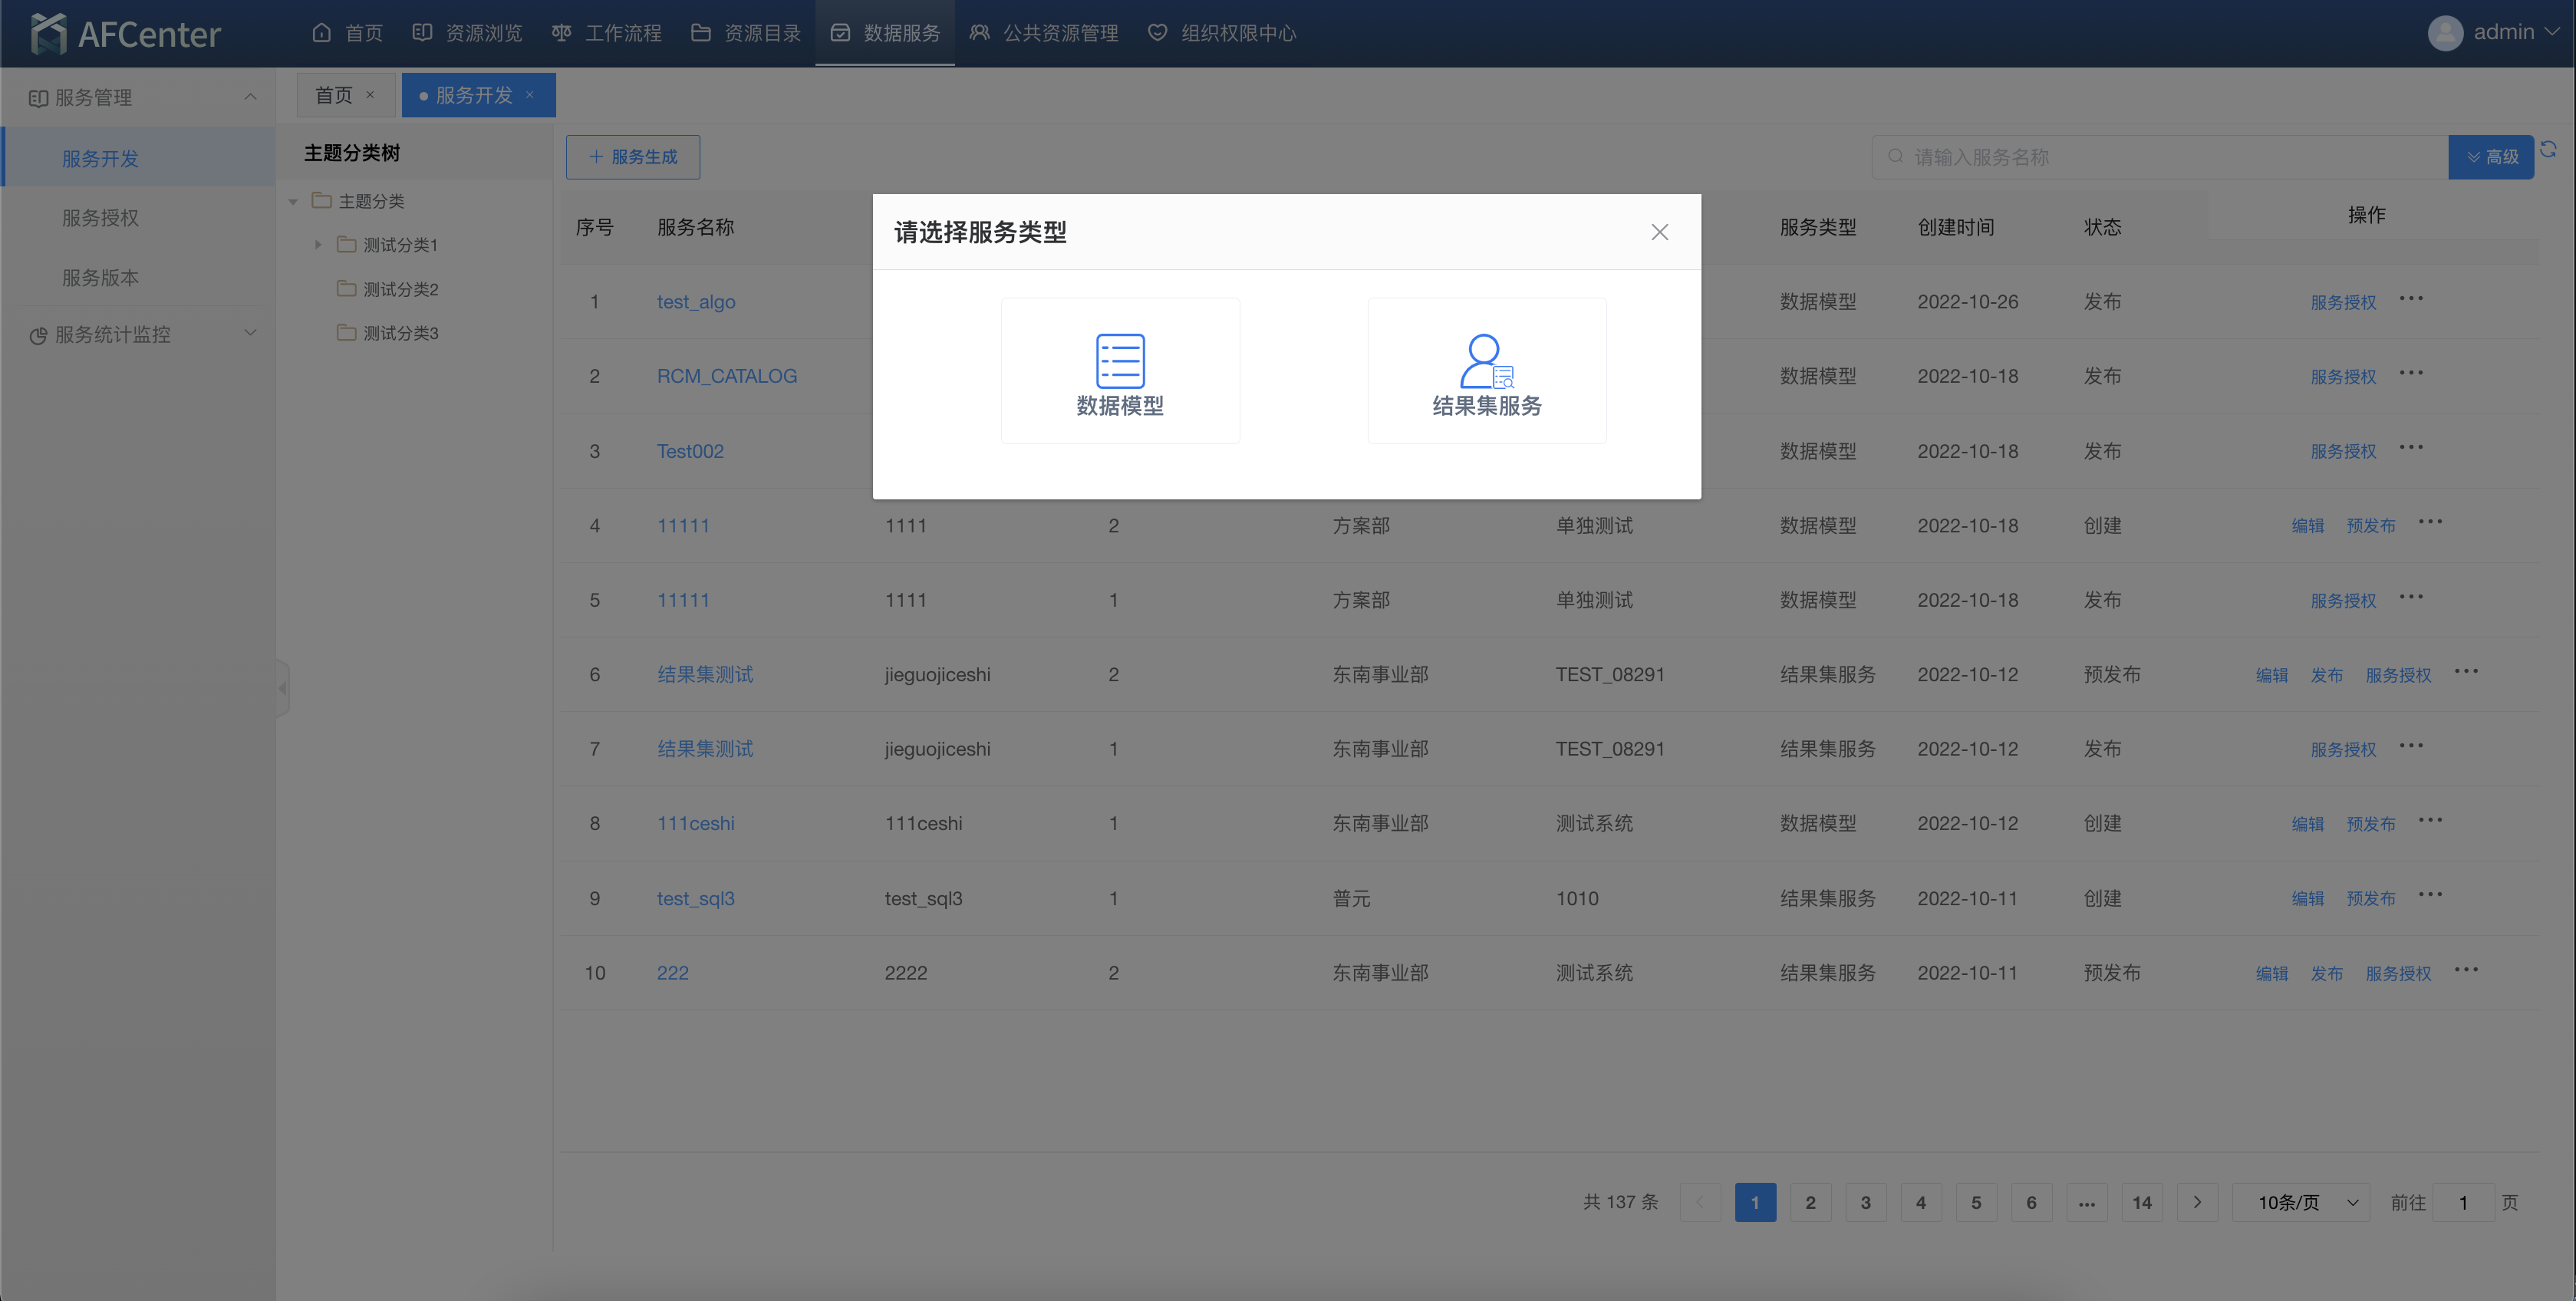
Task: Close the 请选择服务类型 dialog
Action: (1660, 232)
